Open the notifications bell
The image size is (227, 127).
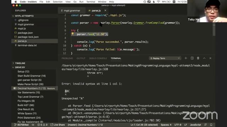click(x=211, y=125)
